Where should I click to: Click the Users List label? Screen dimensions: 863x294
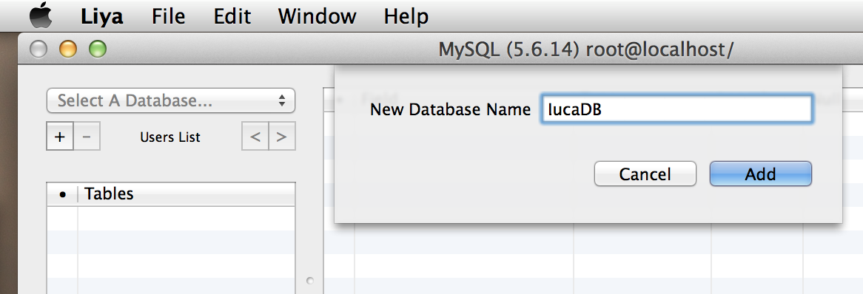(170, 137)
